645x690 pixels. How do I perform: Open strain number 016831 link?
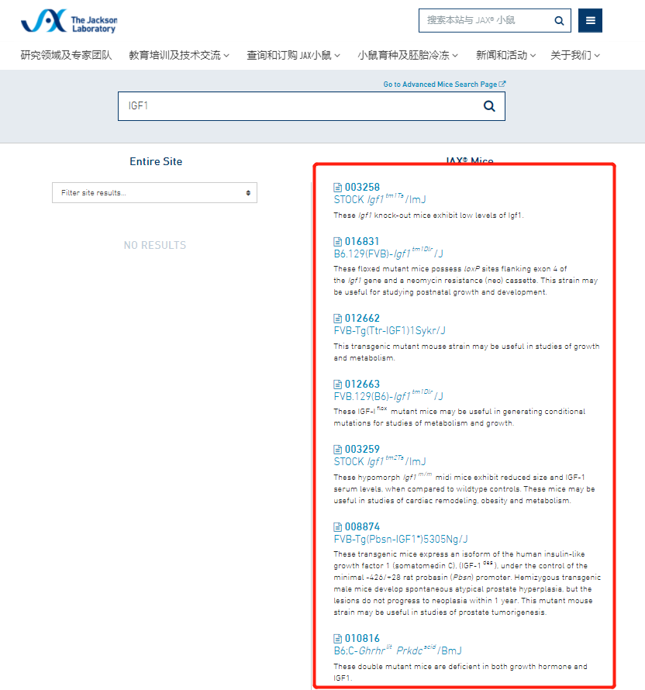(362, 242)
